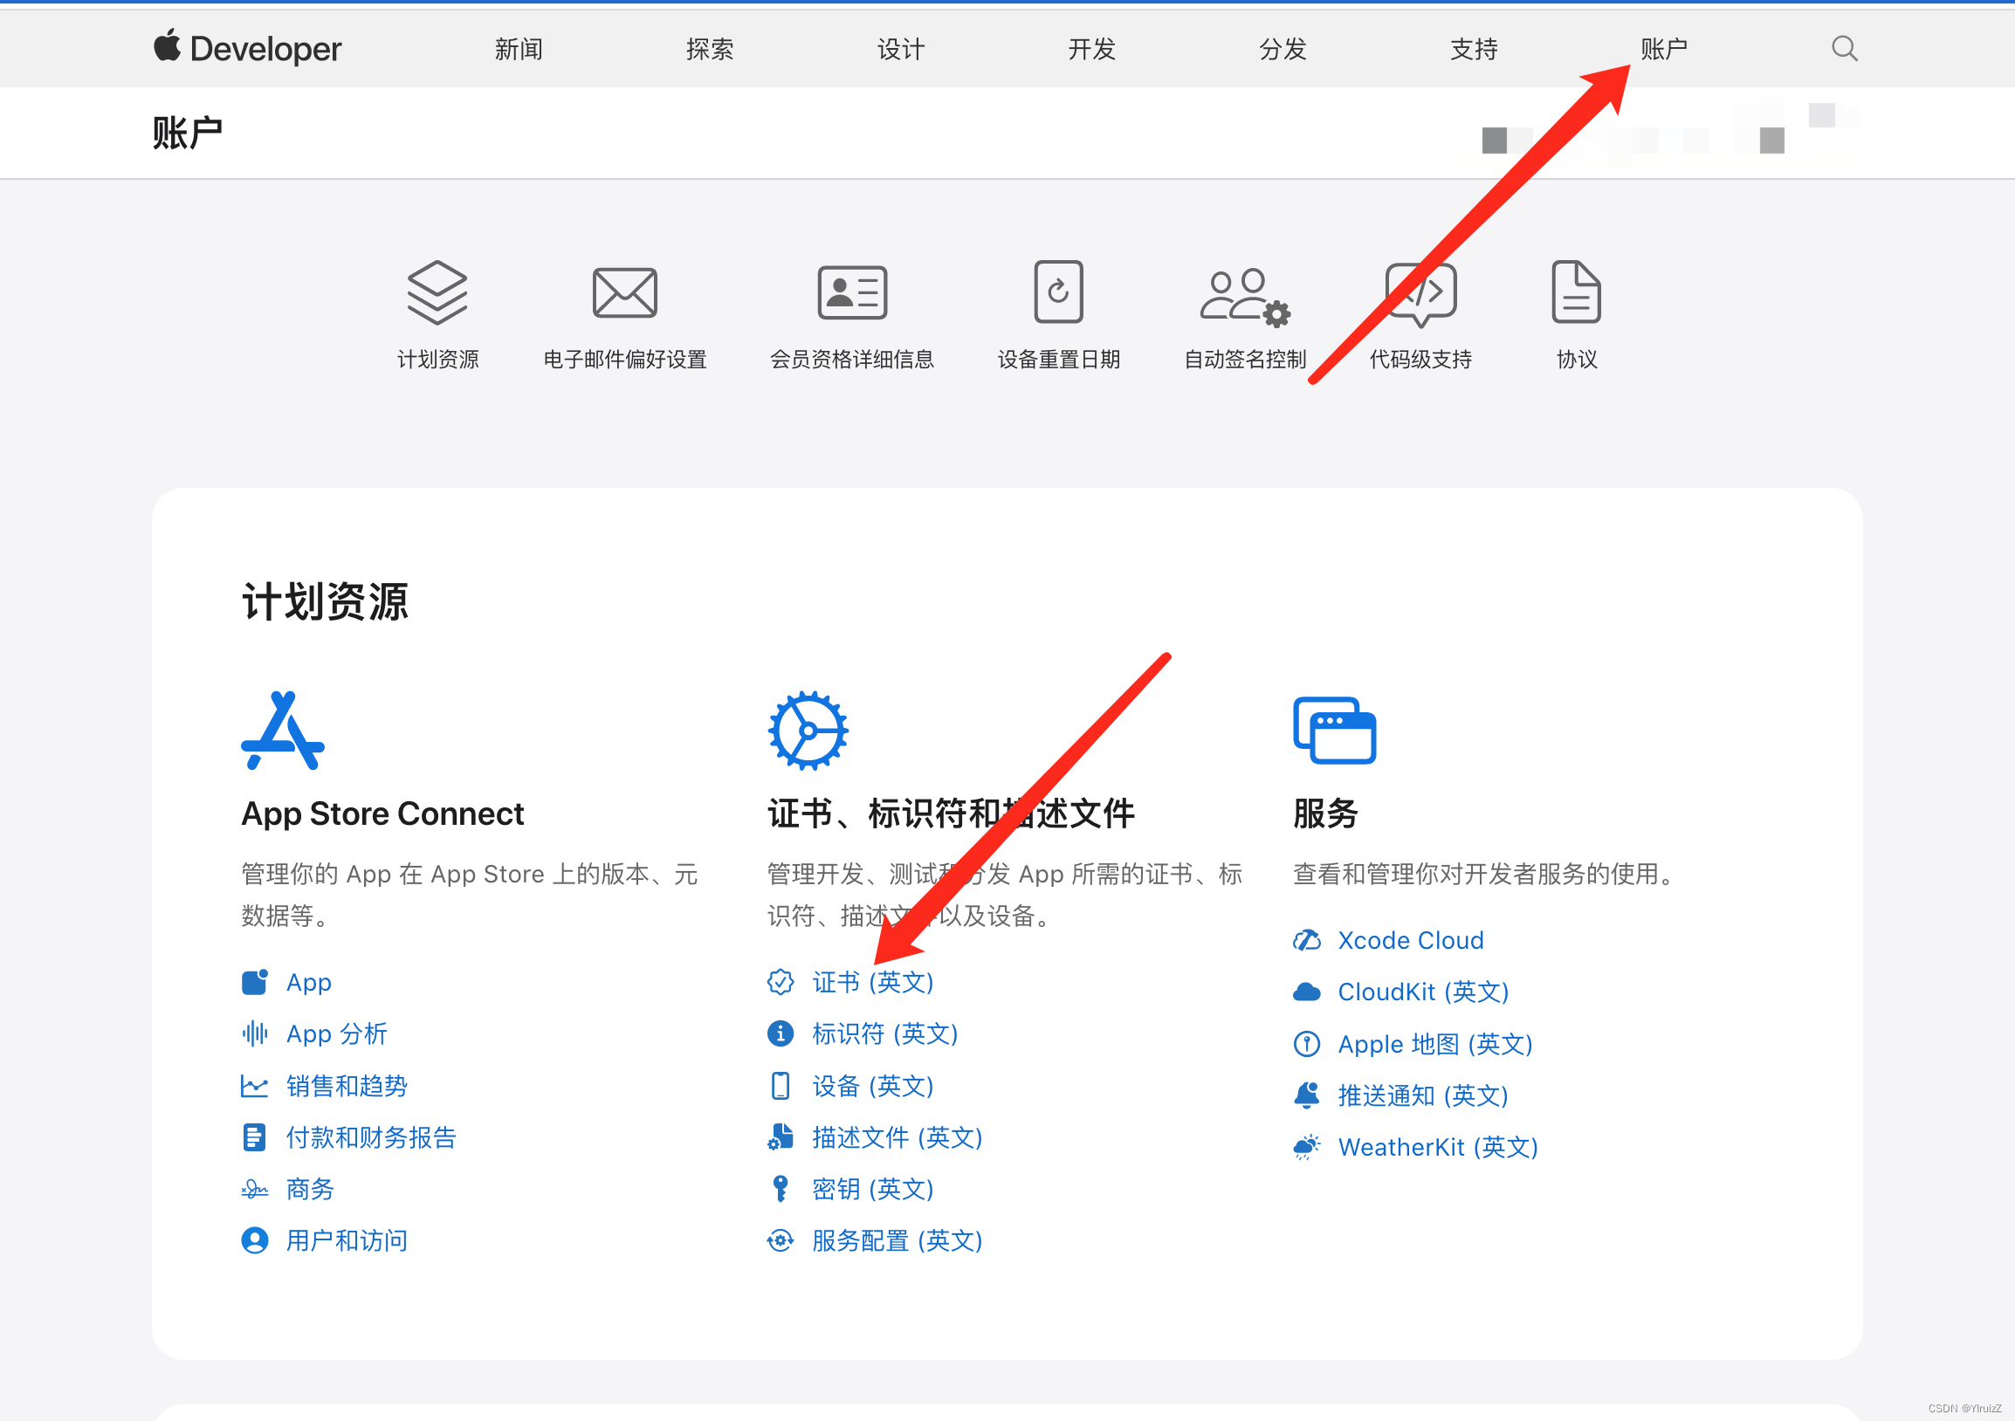Open the search magnifier icon
This screenshot has height=1421, width=2015.
(1844, 49)
